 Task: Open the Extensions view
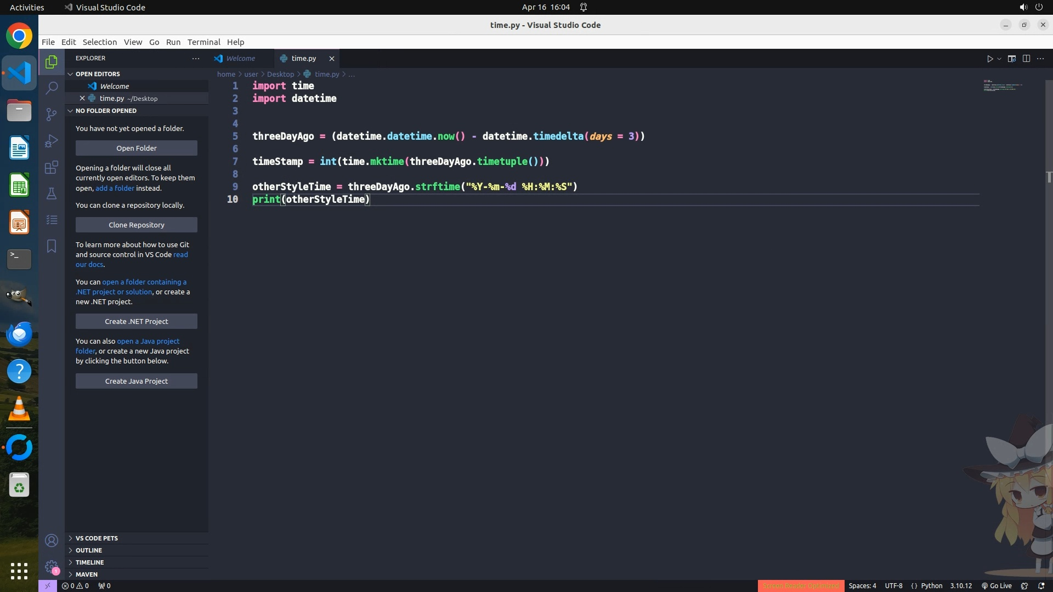52,167
